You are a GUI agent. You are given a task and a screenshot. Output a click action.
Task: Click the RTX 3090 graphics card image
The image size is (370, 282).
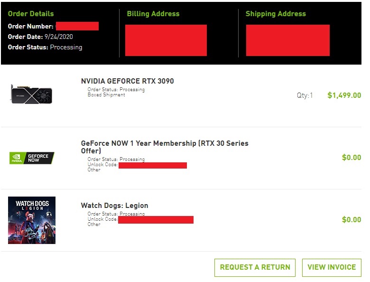[x=32, y=94]
